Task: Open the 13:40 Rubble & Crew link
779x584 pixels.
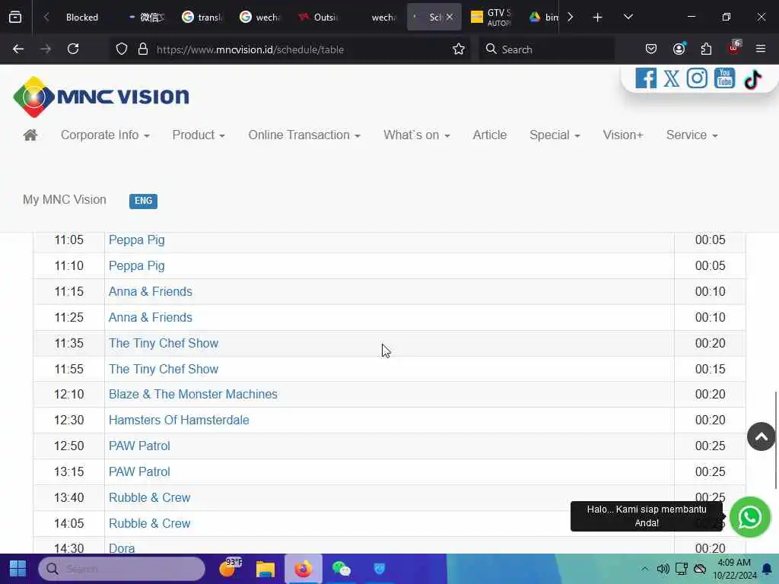Action: coord(150,497)
